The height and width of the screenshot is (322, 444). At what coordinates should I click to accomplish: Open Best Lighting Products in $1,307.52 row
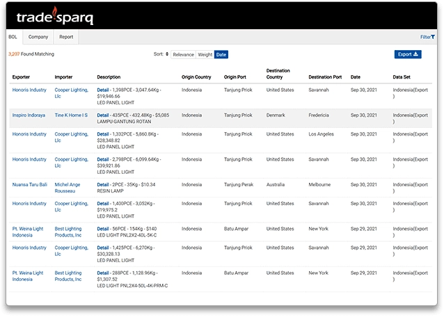click(x=68, y=276)
